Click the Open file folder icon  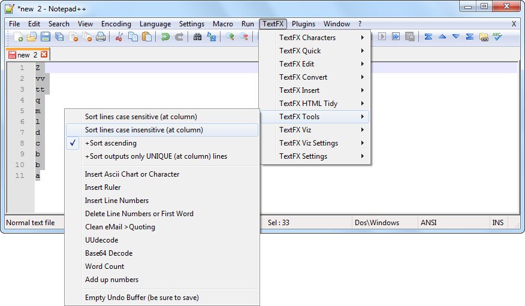(x=32, y=37)
